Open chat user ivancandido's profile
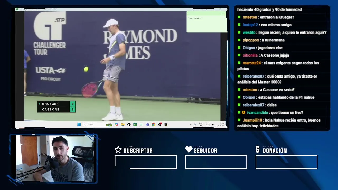This screenshot has height=190, width=338. (258, 113)
